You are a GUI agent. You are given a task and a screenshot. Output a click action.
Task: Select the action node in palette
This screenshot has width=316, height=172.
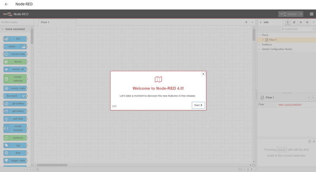[15, 46]
